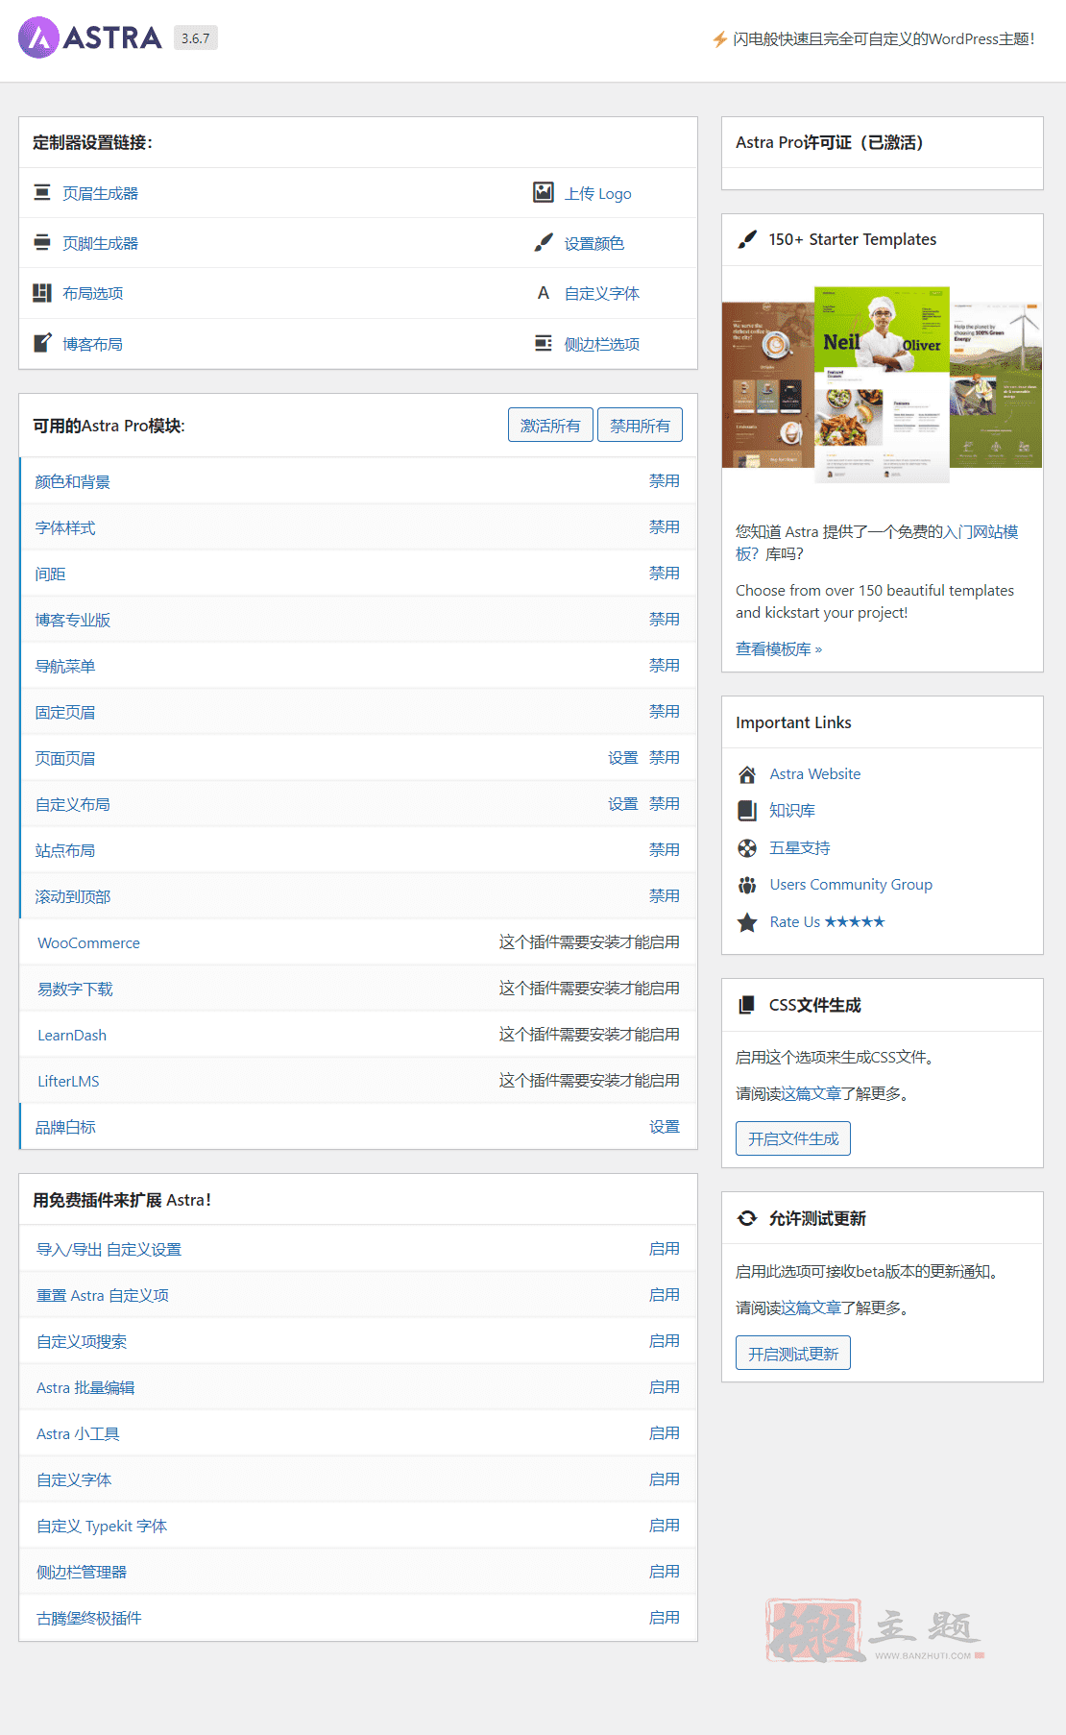Open the 五星支持 link
This screenshot has height=1735, width=1066.
(800, 847)
